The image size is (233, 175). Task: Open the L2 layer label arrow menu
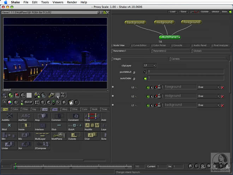click(x=136, y=97)
